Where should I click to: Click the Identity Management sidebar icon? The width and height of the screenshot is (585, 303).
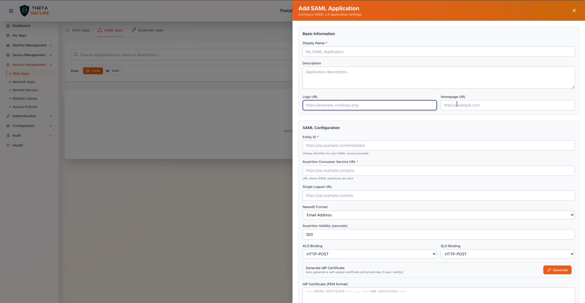8,45
